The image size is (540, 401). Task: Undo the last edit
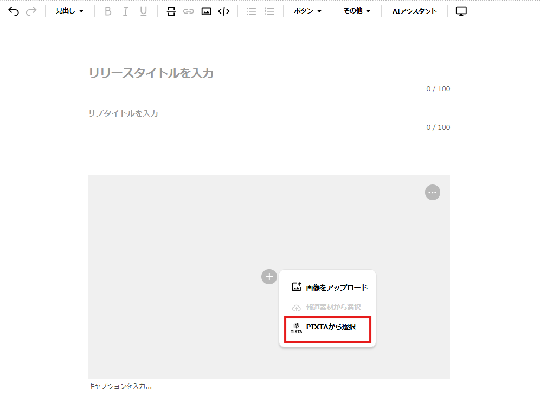tap(14, 11)
